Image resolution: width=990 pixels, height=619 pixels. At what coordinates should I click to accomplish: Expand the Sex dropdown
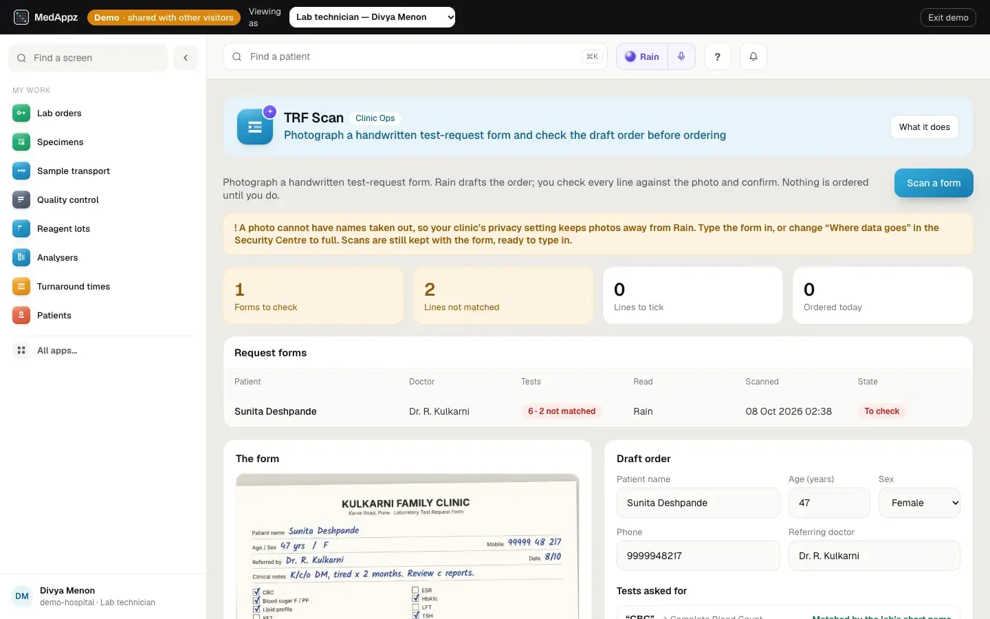(919, 503)
